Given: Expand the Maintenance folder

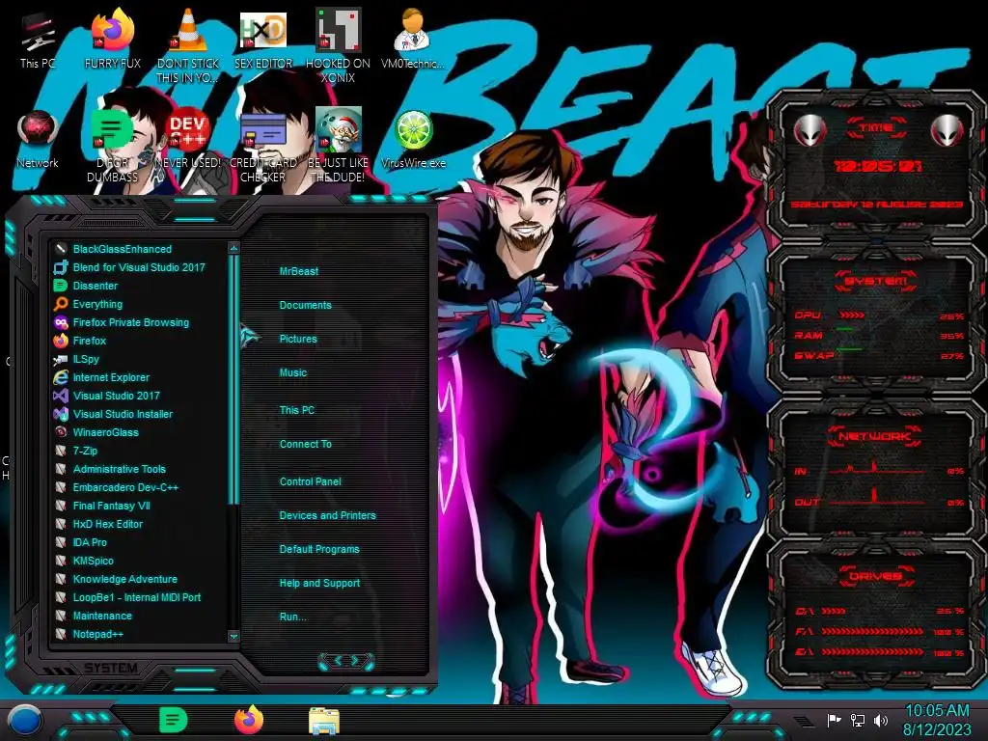Looking at the screenshot, I should [102, 616].
